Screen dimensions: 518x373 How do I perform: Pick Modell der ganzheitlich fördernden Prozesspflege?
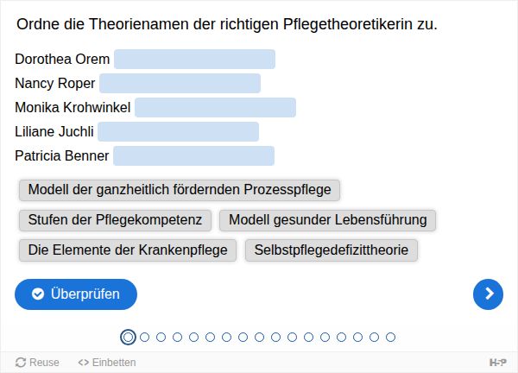point(180,190)
